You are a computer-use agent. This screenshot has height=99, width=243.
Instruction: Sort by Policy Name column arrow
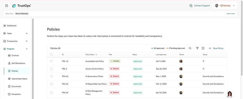[96, 55]
